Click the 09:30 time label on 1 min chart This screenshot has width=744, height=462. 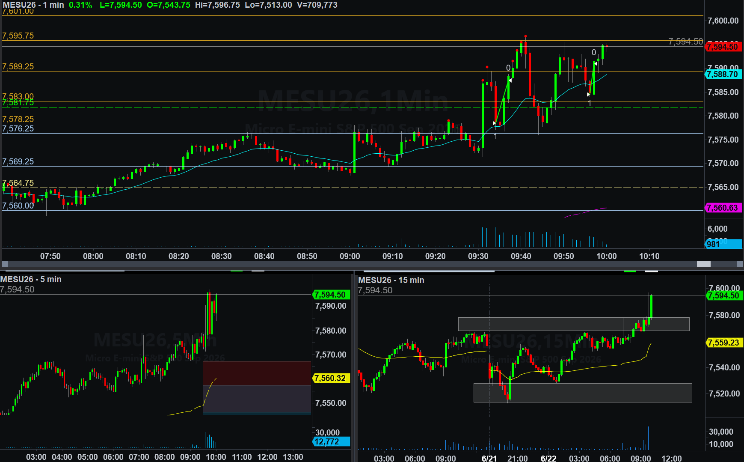click(x=478, y=256)
